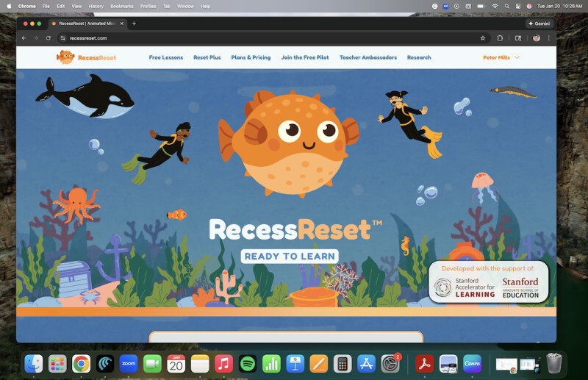Click the Stanford Accelerator for Learning logo
Image resolution: width=588 pixels, height=380 pixels.
click(x=465, y=287)
